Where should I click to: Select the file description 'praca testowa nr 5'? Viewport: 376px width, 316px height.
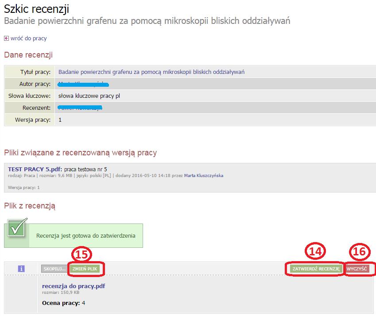[85, 169]
